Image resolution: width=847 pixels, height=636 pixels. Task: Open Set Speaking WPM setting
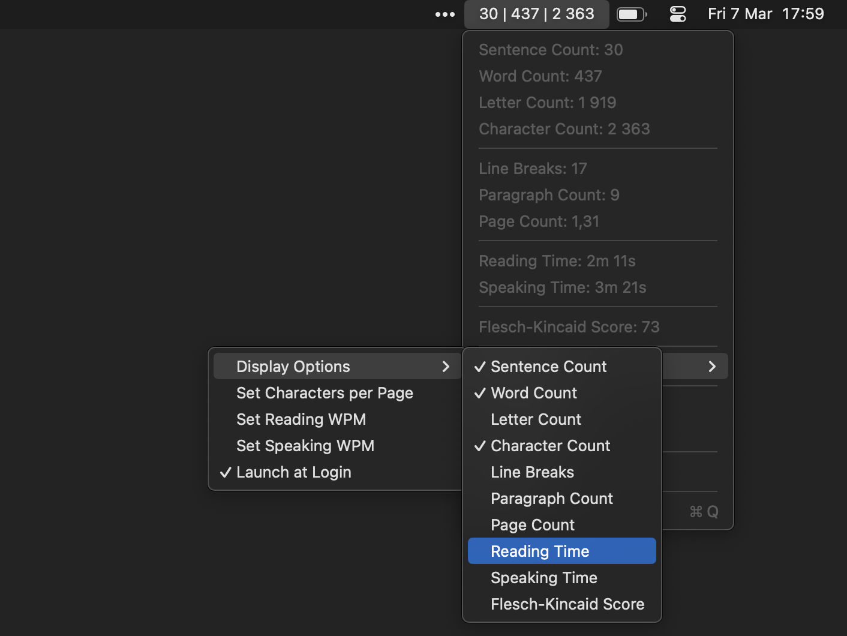305,446
